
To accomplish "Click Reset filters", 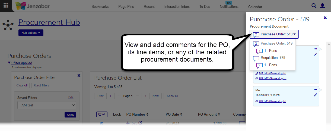I will click(x=41, y=85).
